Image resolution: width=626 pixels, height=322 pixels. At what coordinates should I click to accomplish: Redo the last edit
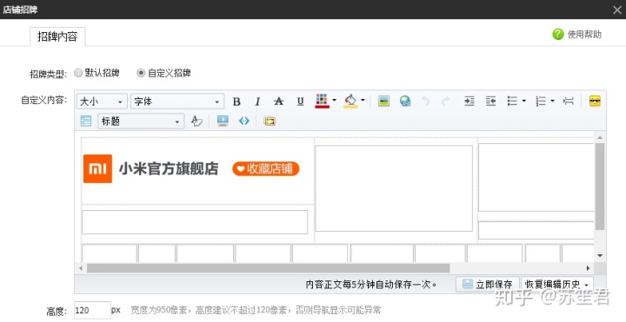click(445, 102)
